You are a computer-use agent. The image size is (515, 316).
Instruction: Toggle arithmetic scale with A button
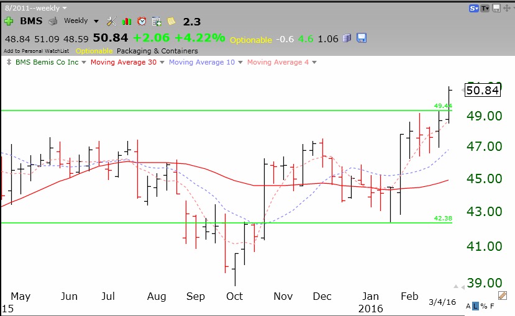point(467,306)
